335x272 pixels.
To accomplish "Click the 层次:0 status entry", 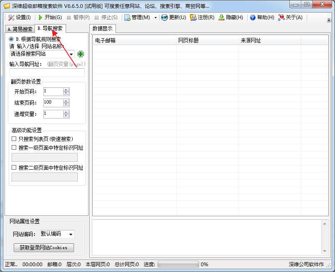I will point(74,265).
